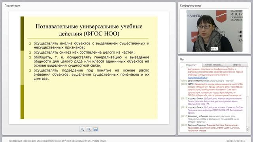Select the Ассистент_вебинара chat message
This screenshot has width=253, height=142.
point(210,119)
